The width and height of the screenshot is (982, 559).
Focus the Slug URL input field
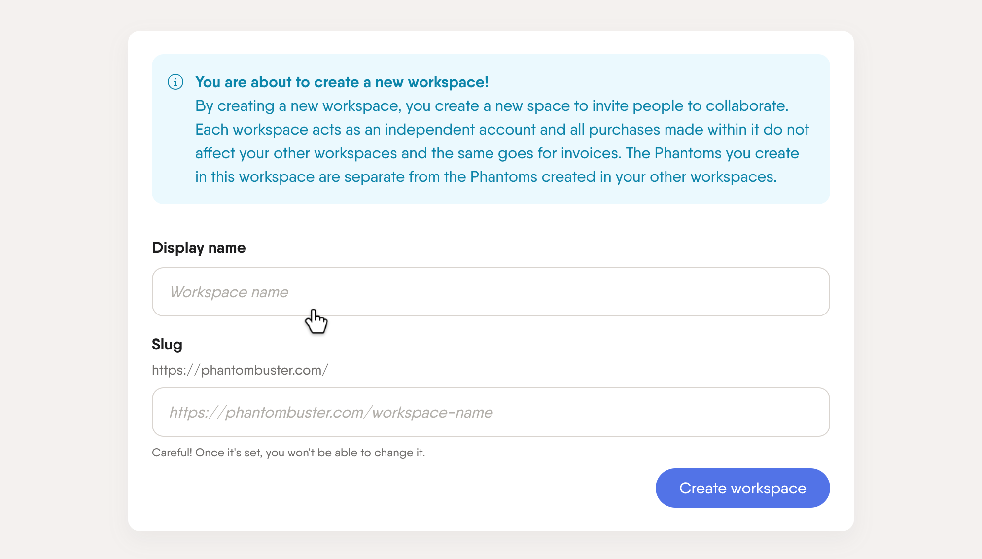(491, 412)
